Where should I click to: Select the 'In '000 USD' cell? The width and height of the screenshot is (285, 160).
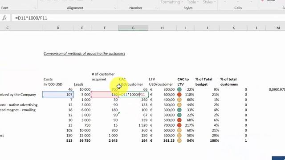point(53,84)
